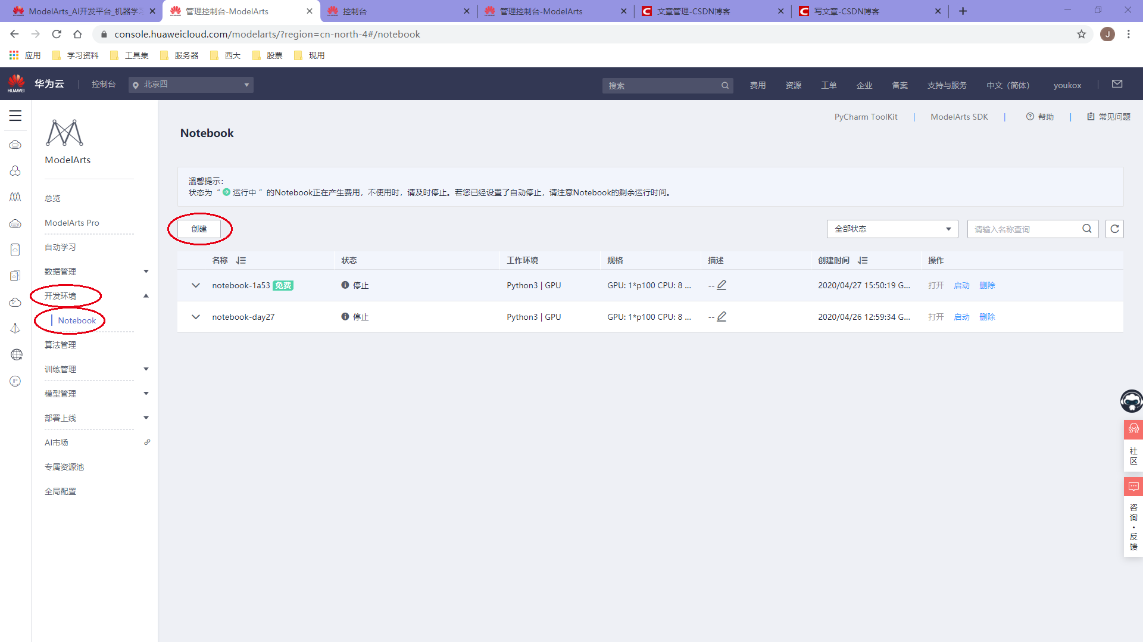This screenshot has width=1143, height=642.
Task: Start notebook-1a53 via 启动
Action: (961, 285)
